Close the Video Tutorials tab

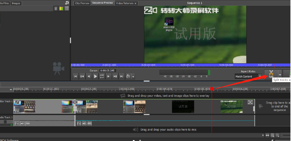135,3
